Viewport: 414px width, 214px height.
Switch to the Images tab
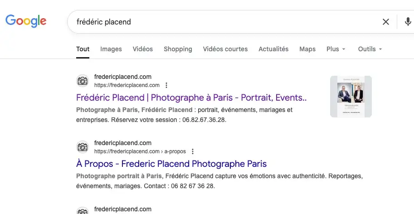point(111,49)
